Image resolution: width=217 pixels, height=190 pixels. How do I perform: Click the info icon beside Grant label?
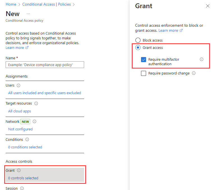pyautogui.click(x=19, y=170)
